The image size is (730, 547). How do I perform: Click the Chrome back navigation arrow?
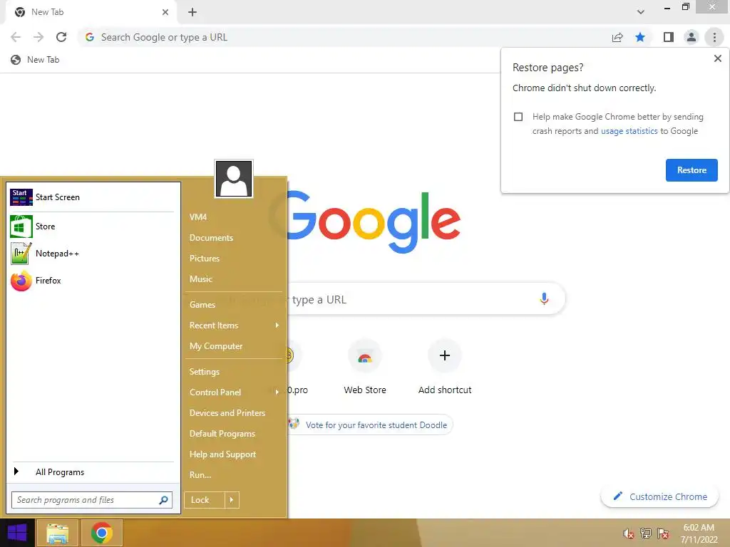[16, 37]
